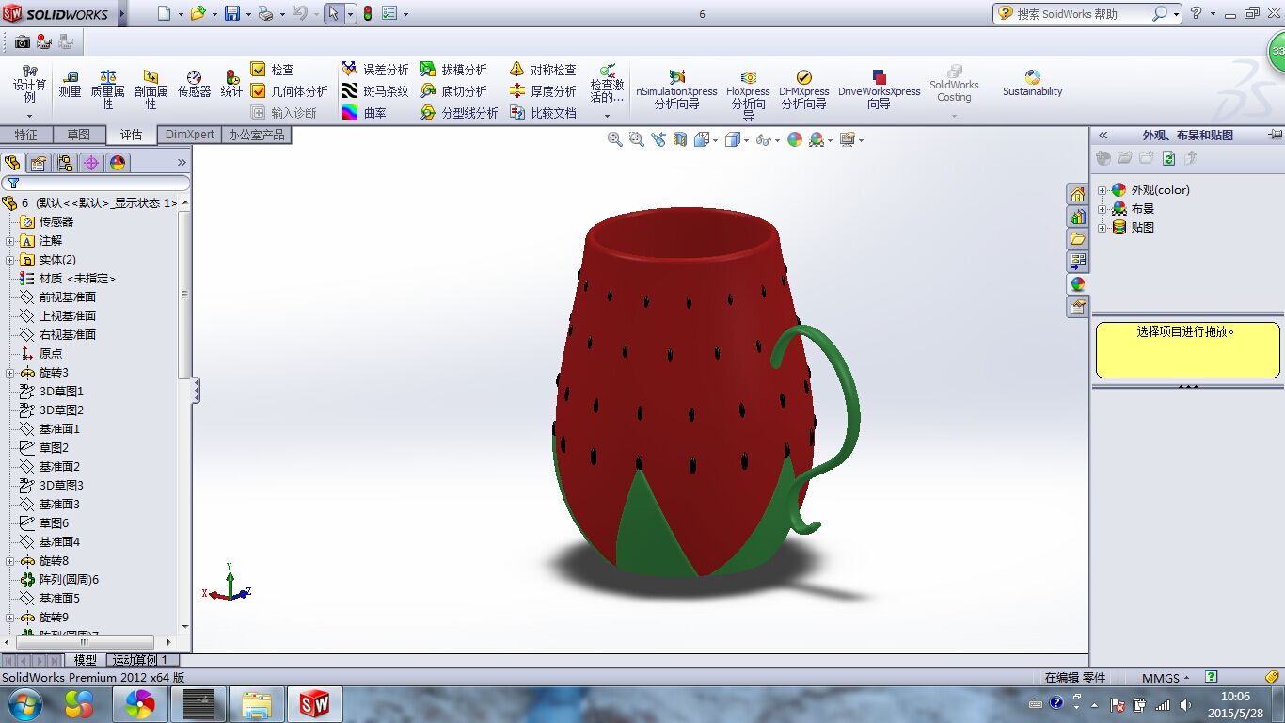Viewport: 1285px width, 723px height.
Task: Open the Measure (测量) tool
Action: 70,84
